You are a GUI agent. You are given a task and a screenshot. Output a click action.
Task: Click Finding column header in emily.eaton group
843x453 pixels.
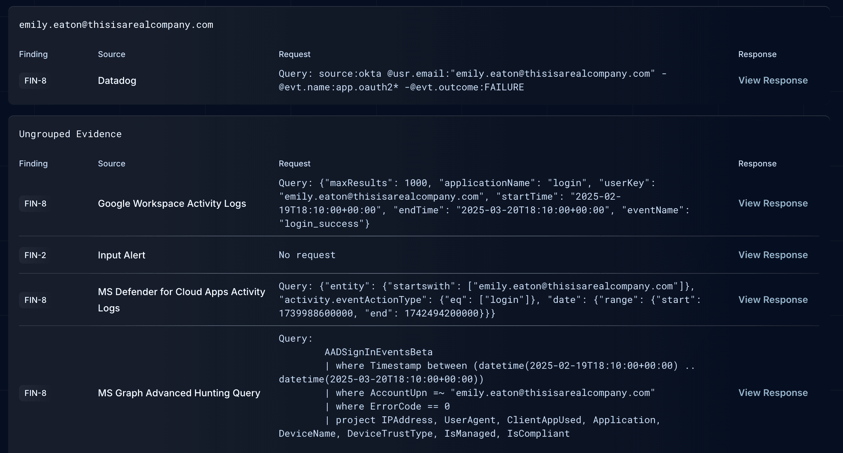click(33, 54)
